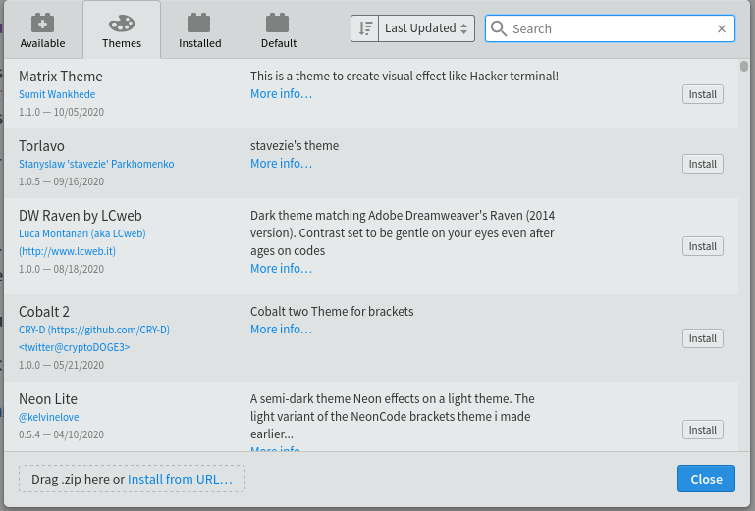Click "Cobalt two Theme for brackets" description
755x511 pixels.
pos(332,312)
